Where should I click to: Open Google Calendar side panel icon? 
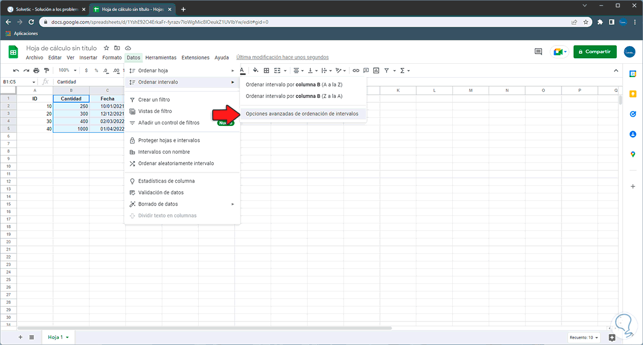click(633, 73)
